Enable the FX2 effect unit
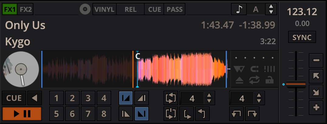 [x=26, y=9]
